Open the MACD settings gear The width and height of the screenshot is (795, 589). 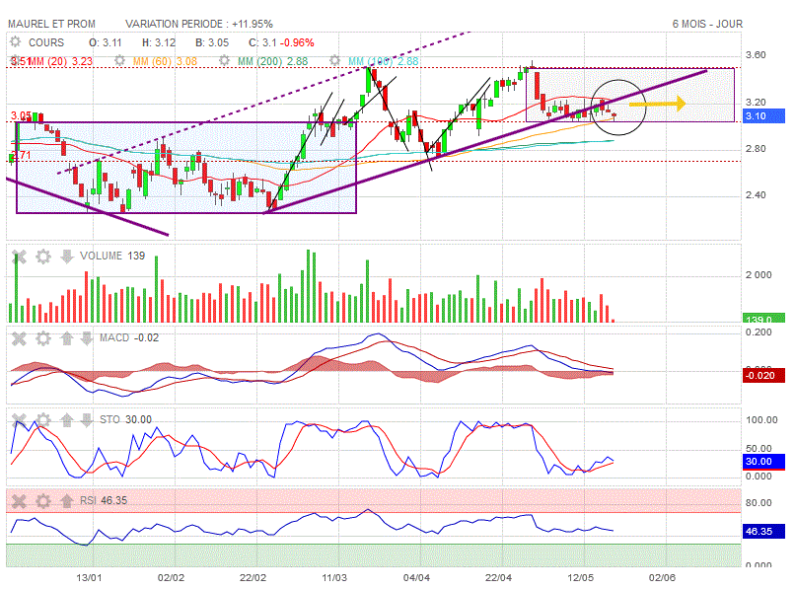tap(43, 338)
